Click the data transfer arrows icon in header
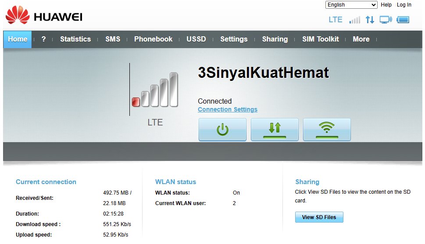This screenshot has height=244, width=425. point(370,20)
